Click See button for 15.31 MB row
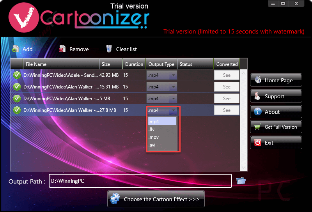312x212 pixels. click(227, 87)
